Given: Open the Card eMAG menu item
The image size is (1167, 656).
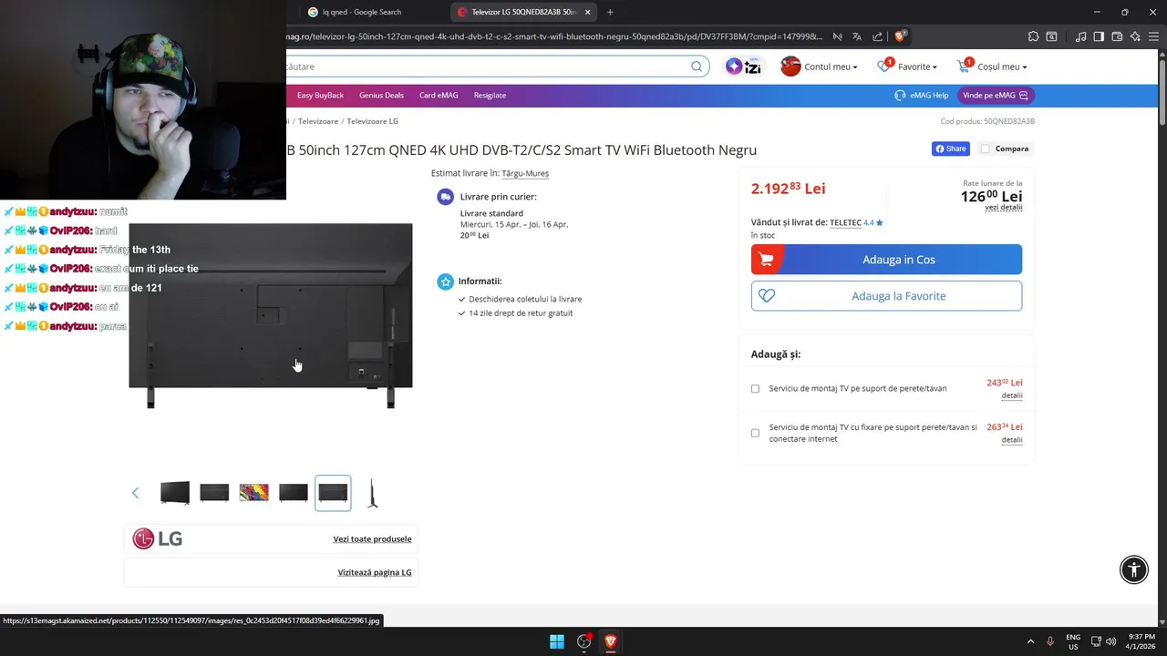Looking at the screenshot, I should point(439,95).
